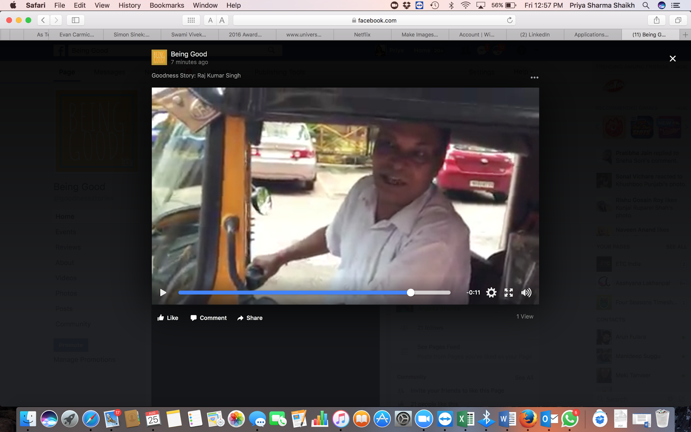Click the 1 View count
Viewport: 691px width, 432px height.
(x=525, y=317)
